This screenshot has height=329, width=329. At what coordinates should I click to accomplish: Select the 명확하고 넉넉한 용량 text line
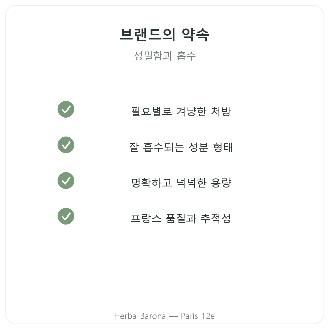[181, 183]
